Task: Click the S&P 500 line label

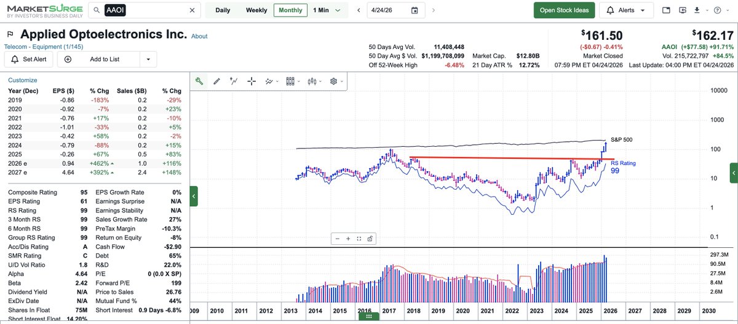Action: (x=621, y=140)
